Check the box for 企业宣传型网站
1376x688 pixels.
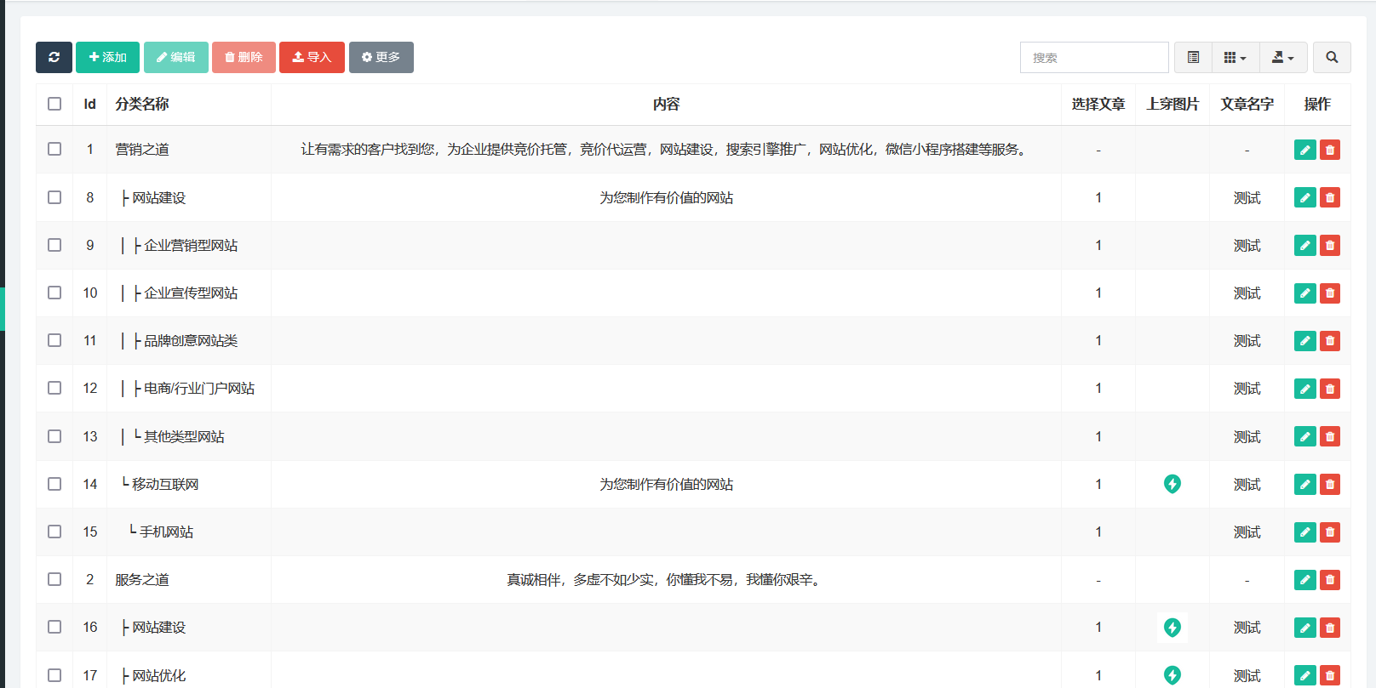click(x=54, y=293)
